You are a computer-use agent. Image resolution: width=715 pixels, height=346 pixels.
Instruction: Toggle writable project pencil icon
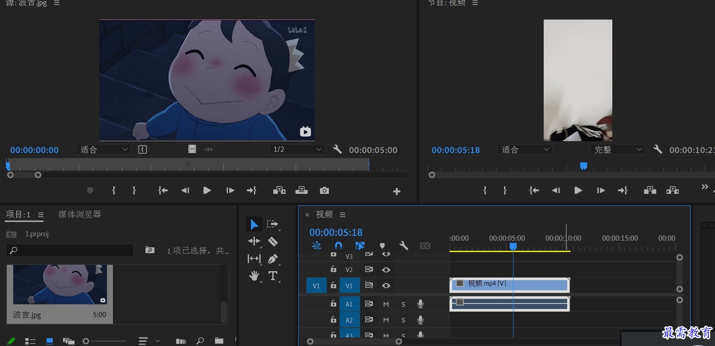(x=12, y=341)
